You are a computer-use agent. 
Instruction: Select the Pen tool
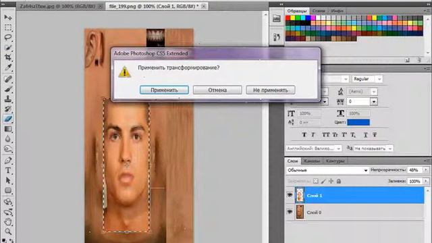[7, 161]
